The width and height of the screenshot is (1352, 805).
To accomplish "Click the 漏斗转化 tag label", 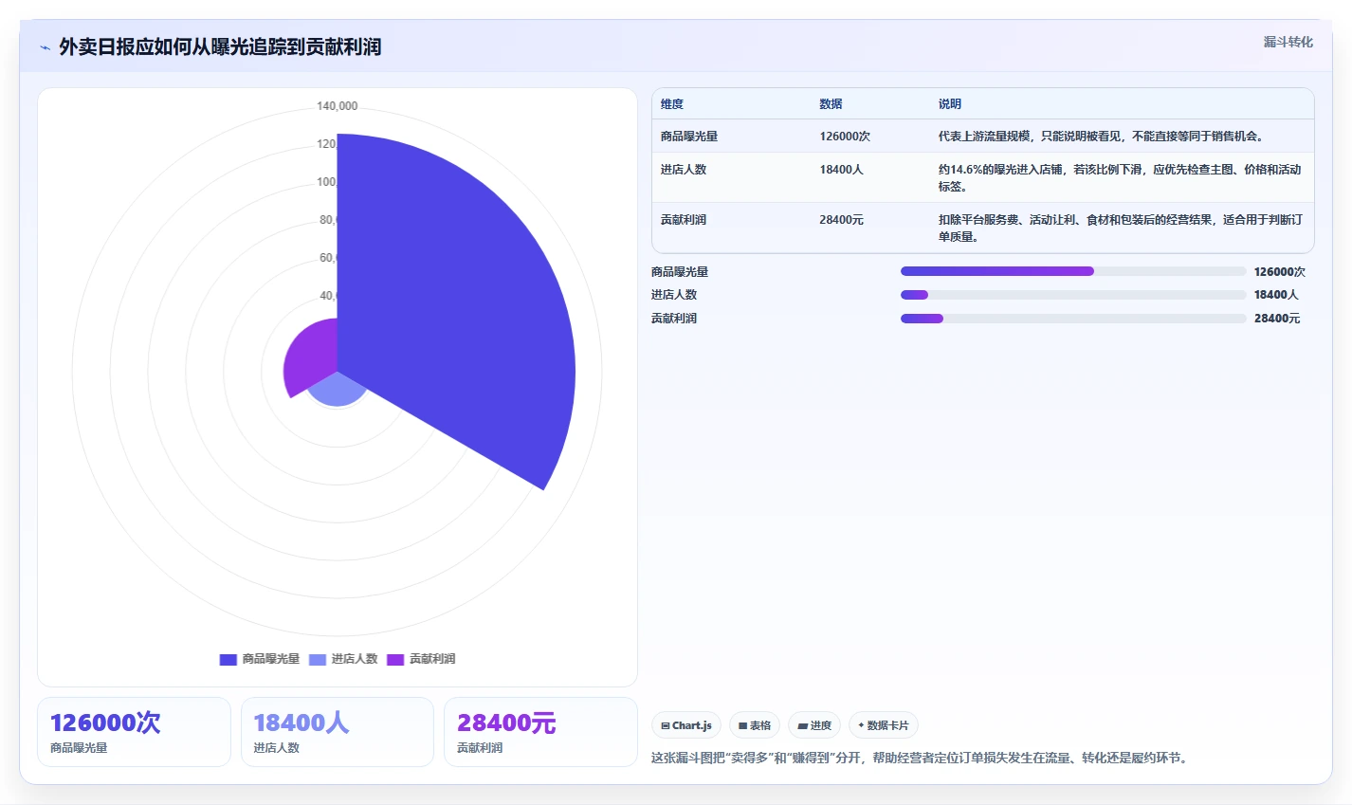I will coord(1288,42).
